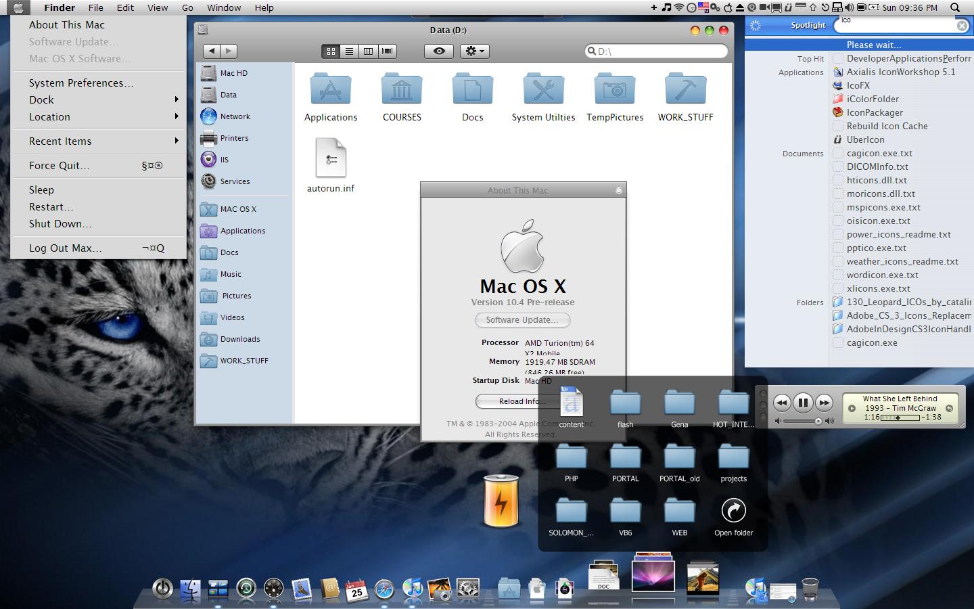Select Log Out Max... menu item

99,248
